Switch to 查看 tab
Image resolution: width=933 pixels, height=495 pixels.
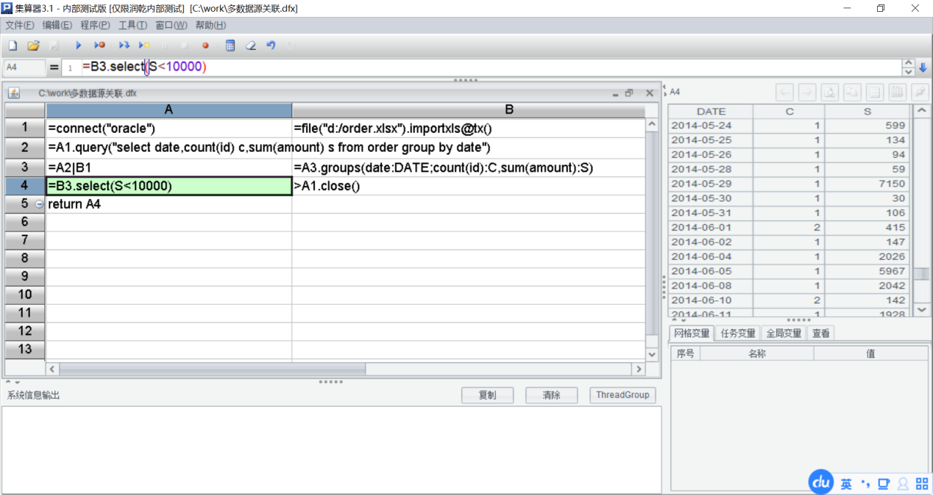[821, 333]
